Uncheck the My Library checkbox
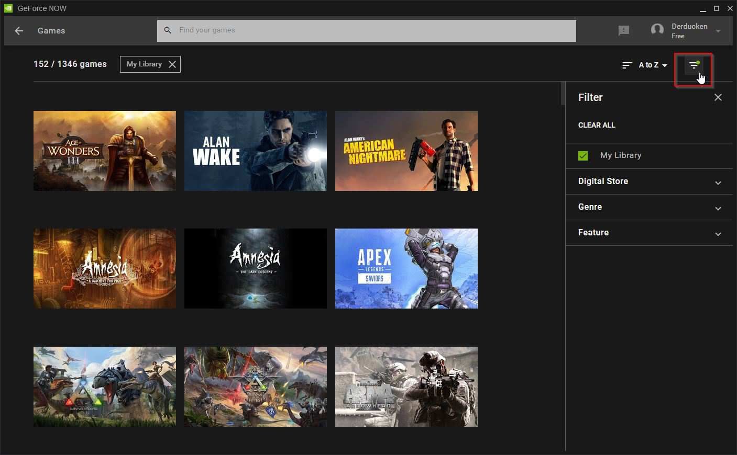This screenshot has height=455, width=737. click(583, 156)
